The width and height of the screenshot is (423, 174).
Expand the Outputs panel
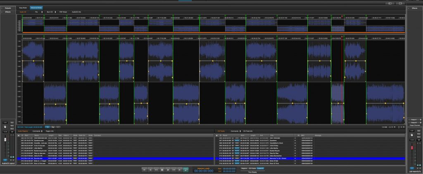click(x=7, y=8)
